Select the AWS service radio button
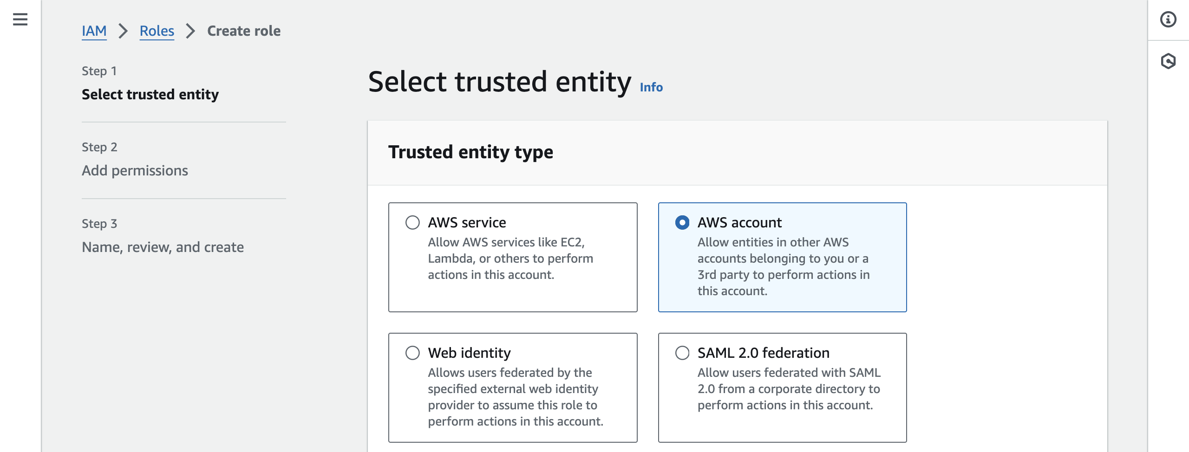The image size is (1189, 452). tap(412, 223)
